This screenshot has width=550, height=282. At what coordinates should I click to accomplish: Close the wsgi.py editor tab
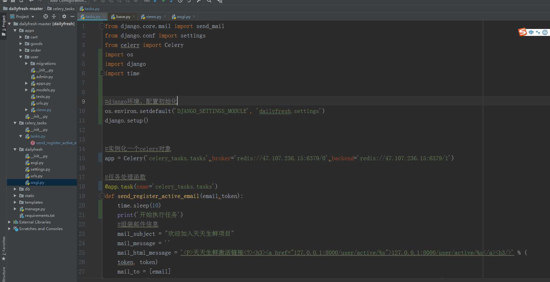pyautogui.click(x=194, y=17)
